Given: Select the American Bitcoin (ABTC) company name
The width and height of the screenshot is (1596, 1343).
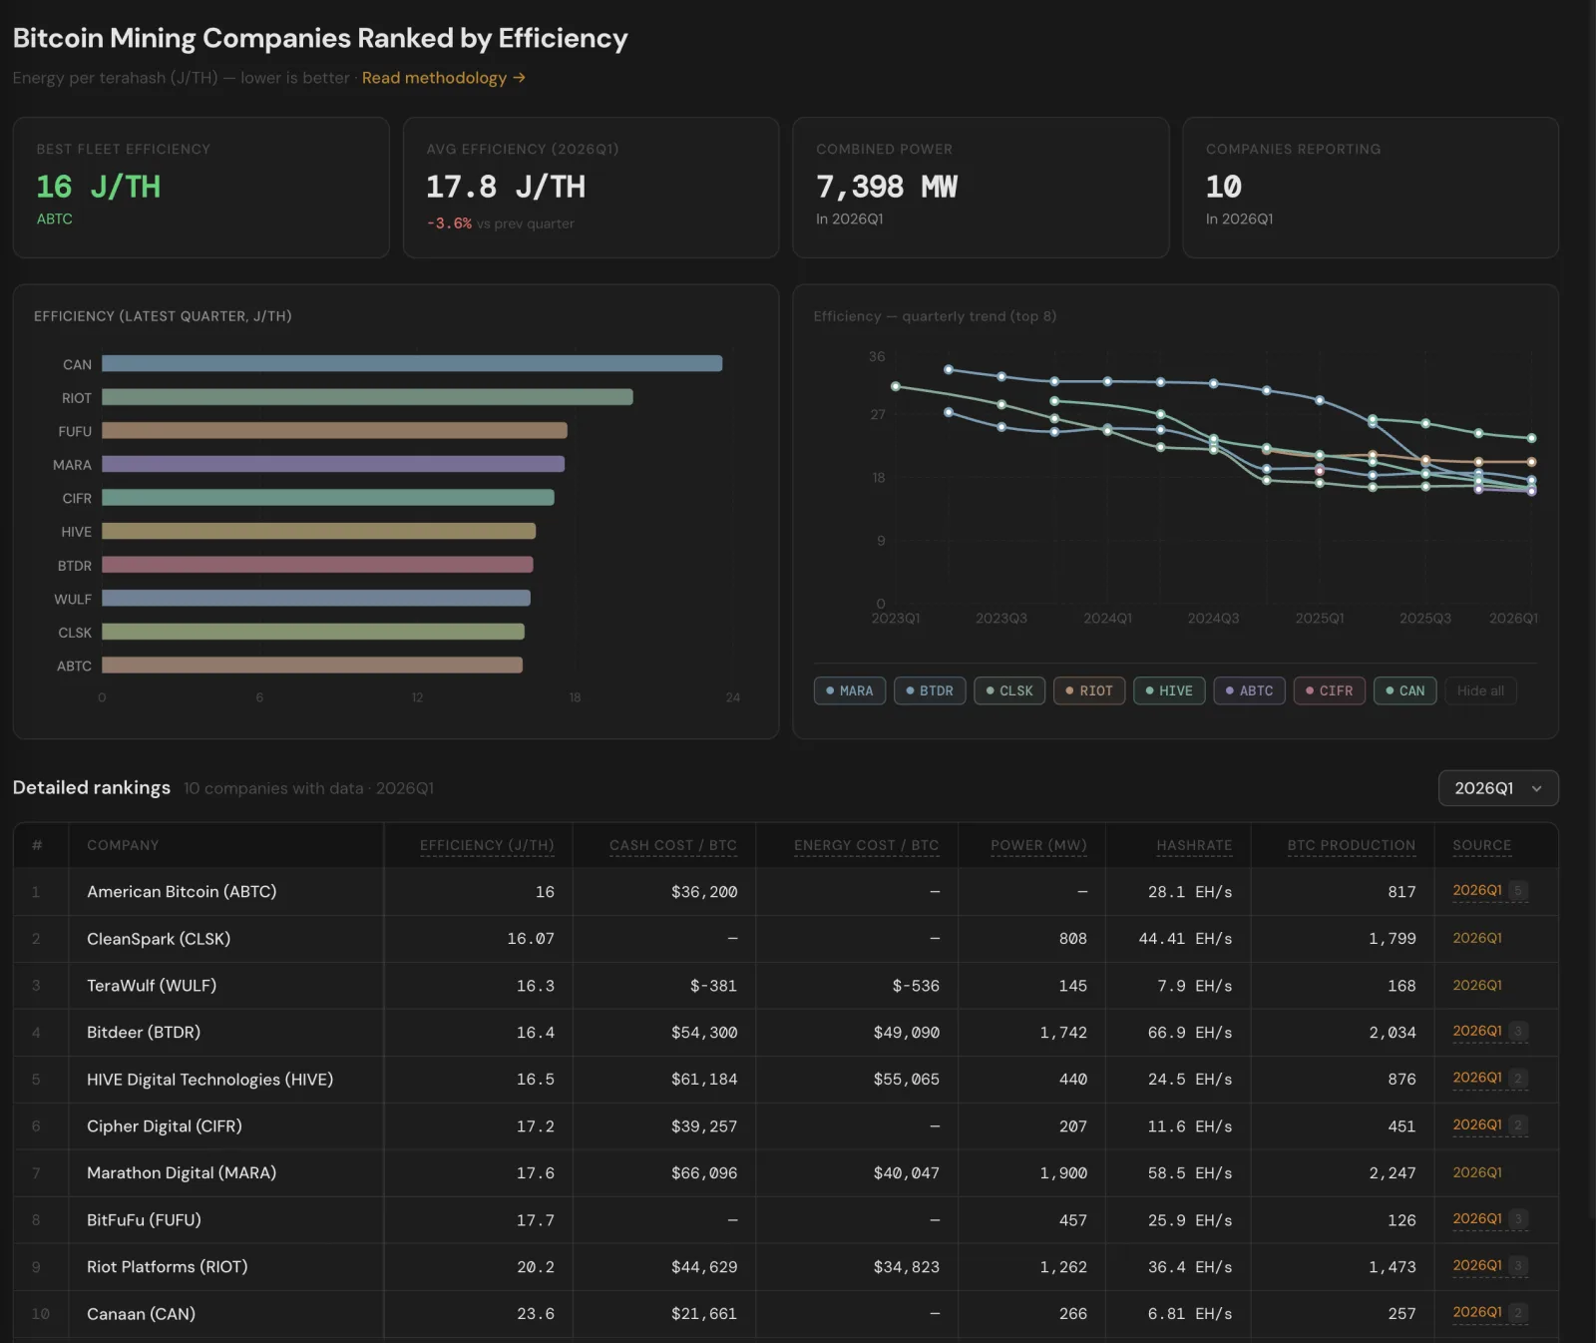Looking at the screenshot, I should click(x=182, y=892).
